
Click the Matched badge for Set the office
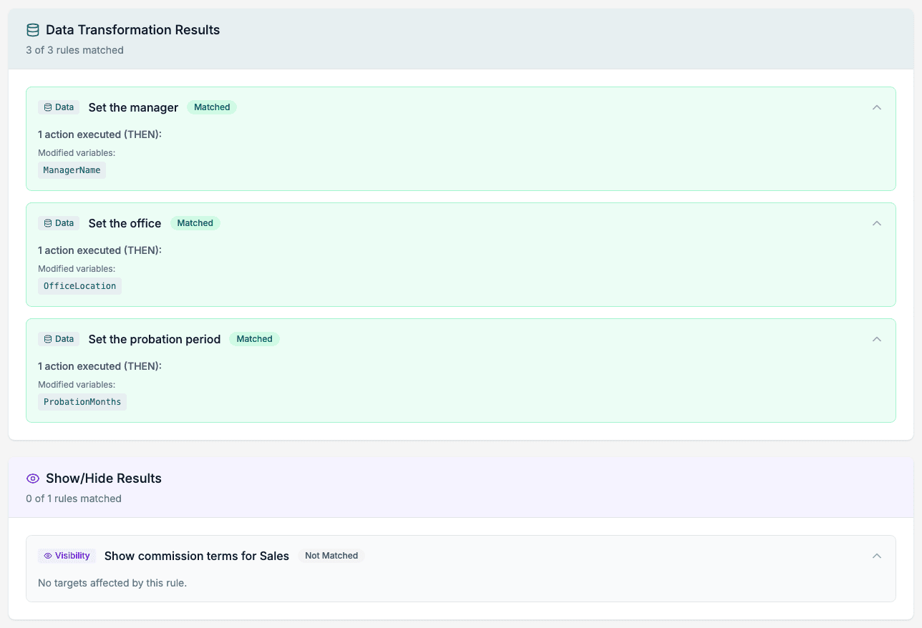point(195,223)
